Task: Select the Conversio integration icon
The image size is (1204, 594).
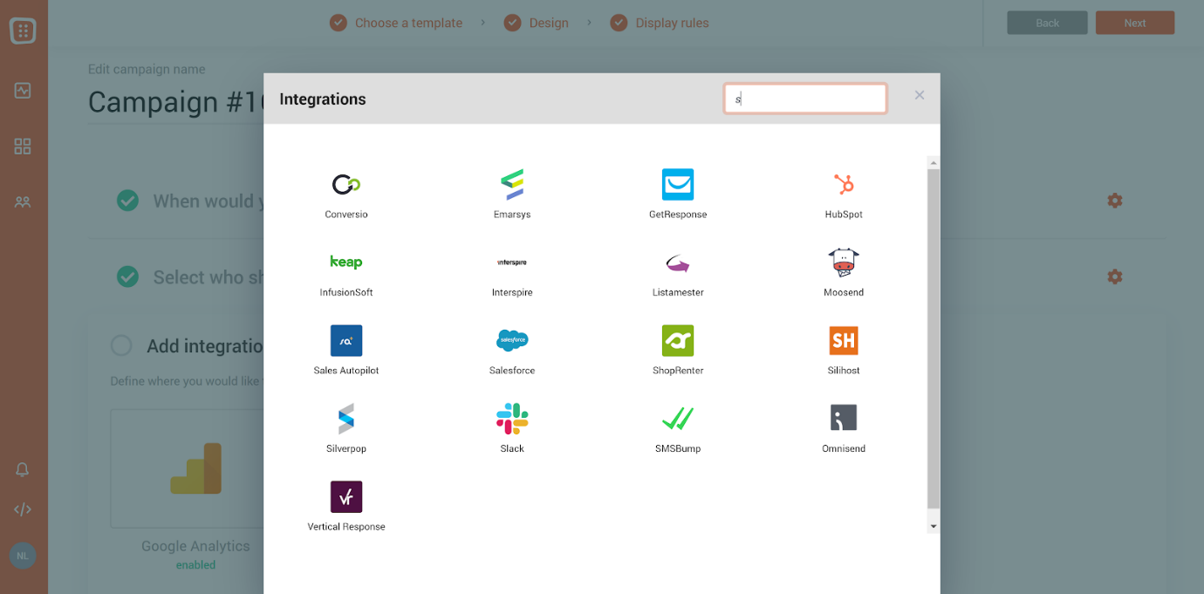Action: point(346,184)
